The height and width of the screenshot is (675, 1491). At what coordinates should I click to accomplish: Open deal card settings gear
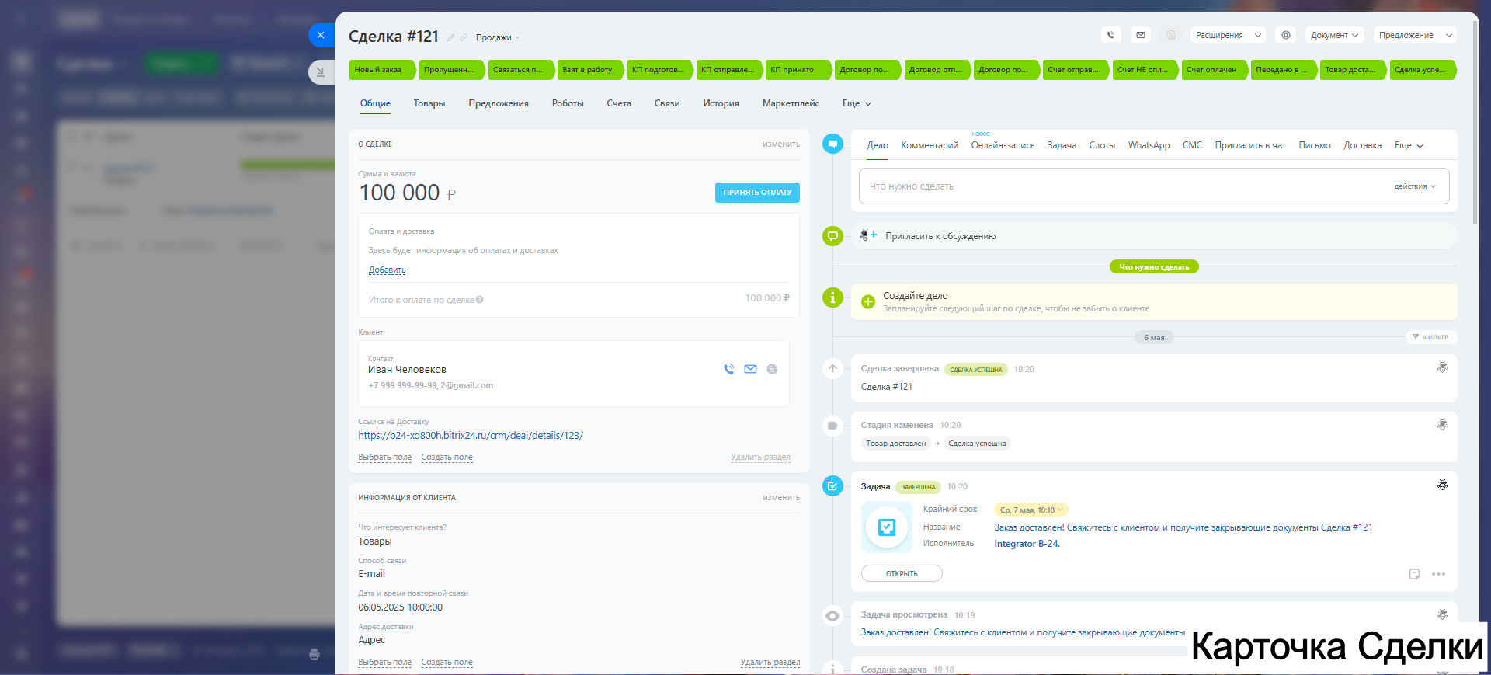pyautogui.click(x=1286, y=35)
